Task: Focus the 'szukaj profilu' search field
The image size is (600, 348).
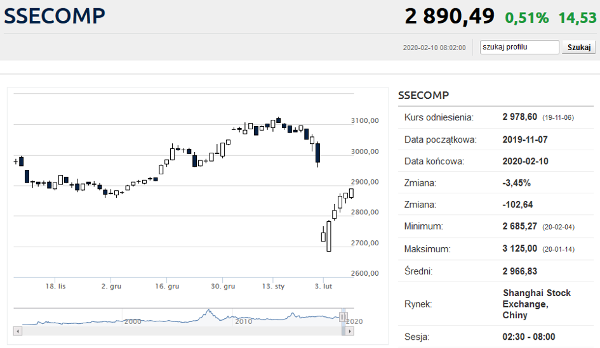Action: point(519,47)
